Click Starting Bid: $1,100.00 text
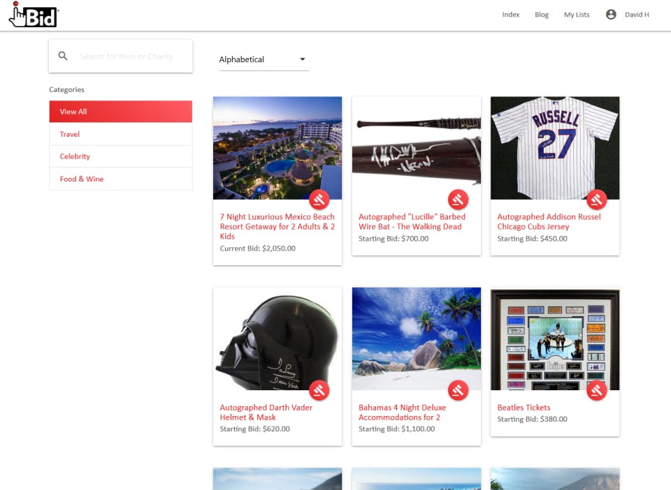Screen dimensions: 671x490 pos(397,429)
